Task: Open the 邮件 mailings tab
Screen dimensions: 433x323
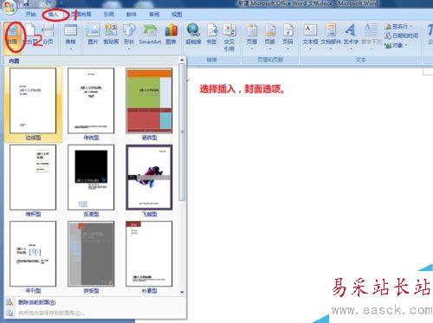Action: (x=132, y=14)
